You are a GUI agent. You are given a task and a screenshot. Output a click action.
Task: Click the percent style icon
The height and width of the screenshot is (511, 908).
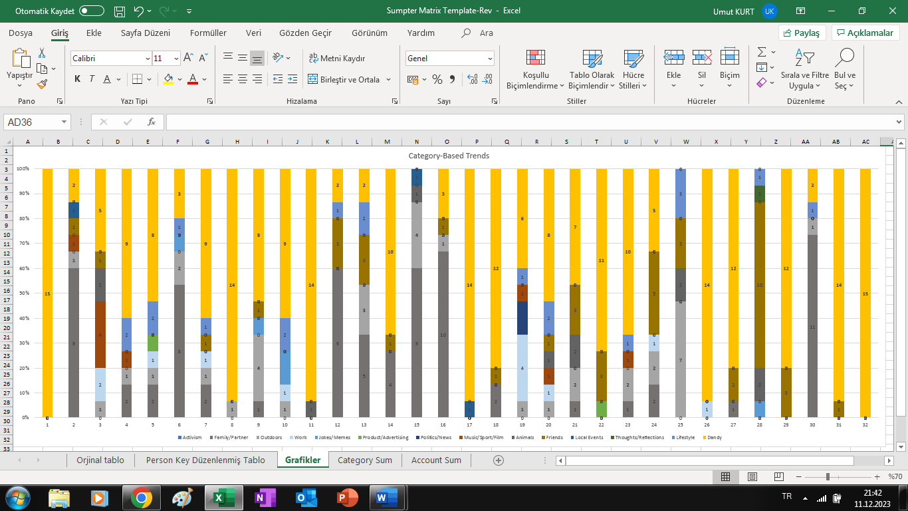tap(437, 79)
